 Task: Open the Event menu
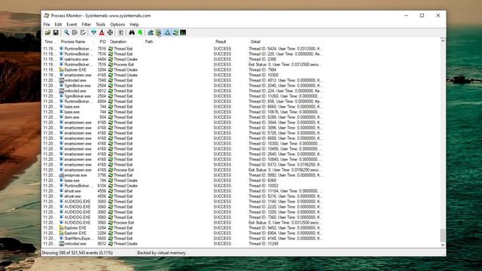coord(72,24)
